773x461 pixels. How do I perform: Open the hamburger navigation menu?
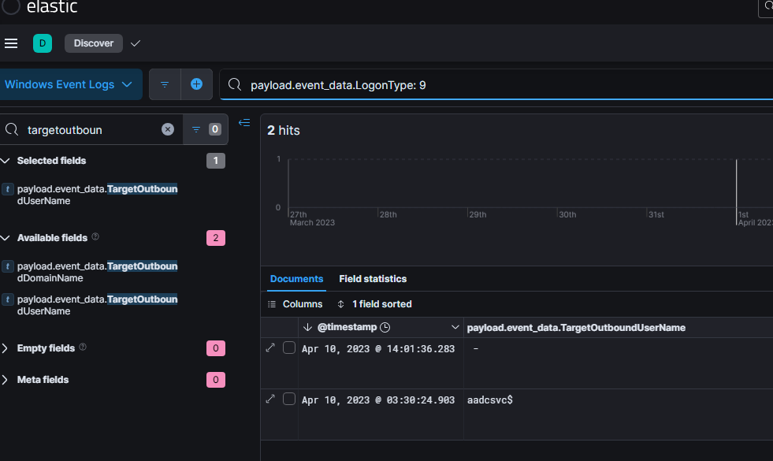coord(11,43)
